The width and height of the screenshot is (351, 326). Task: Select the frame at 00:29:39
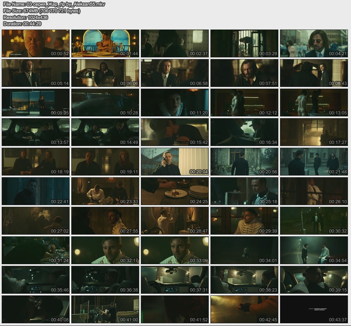point(244,221)
